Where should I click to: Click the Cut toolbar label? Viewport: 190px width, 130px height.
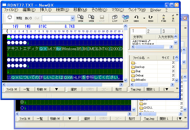tap(37, 18)
